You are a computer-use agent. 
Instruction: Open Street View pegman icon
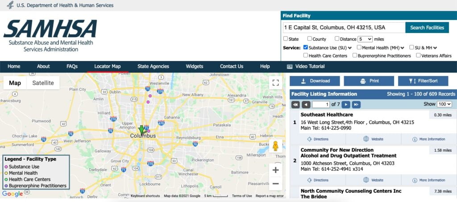(275, 145)
